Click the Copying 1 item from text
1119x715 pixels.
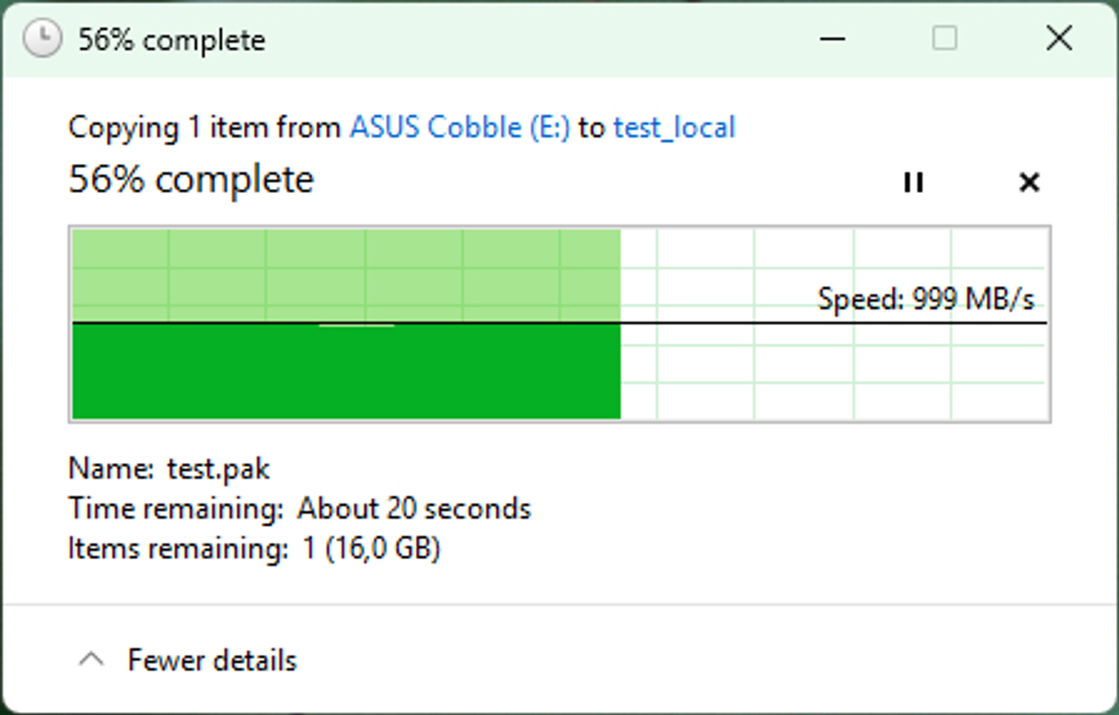205,128
